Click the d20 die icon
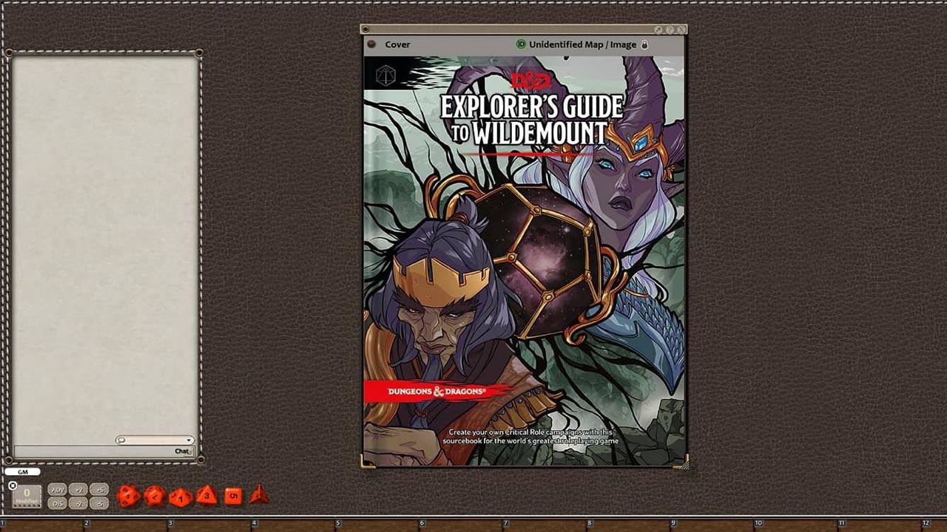This screenshot has width=947, height=532. point(128,496)
